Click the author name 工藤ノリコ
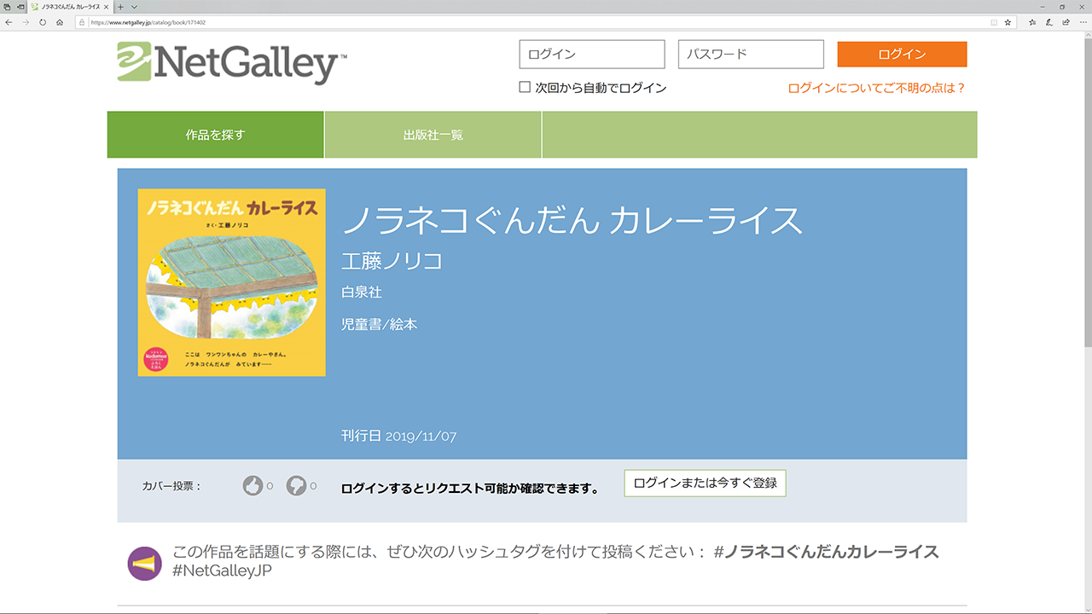 tap(392, 261)
